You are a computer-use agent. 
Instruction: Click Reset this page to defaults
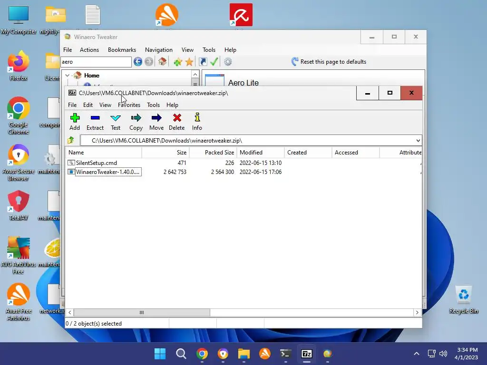(329, 62)
